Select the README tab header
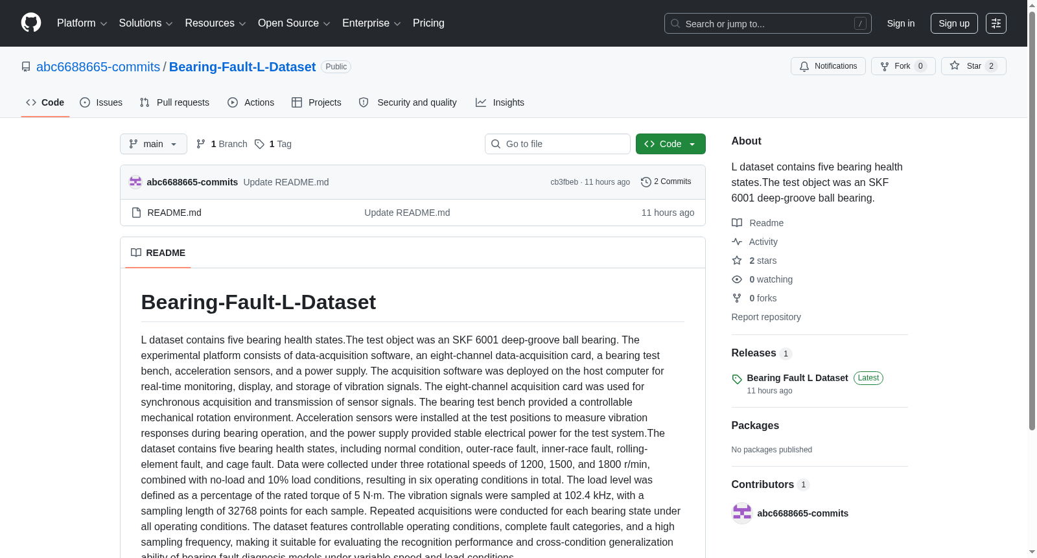The image size is (1037, 558). (x=158, y=253)
